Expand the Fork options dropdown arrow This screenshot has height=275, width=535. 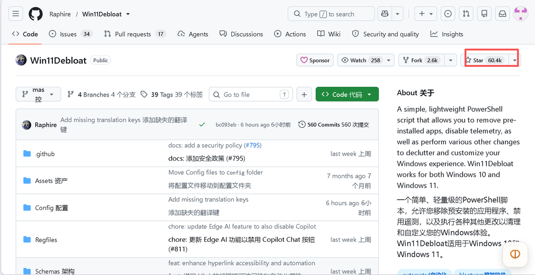click(x=450, y=60)
